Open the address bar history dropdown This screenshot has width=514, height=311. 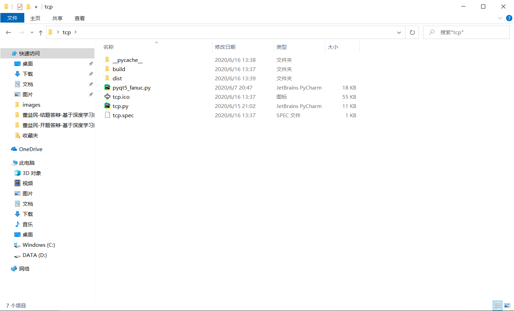[x=399, y=32]
